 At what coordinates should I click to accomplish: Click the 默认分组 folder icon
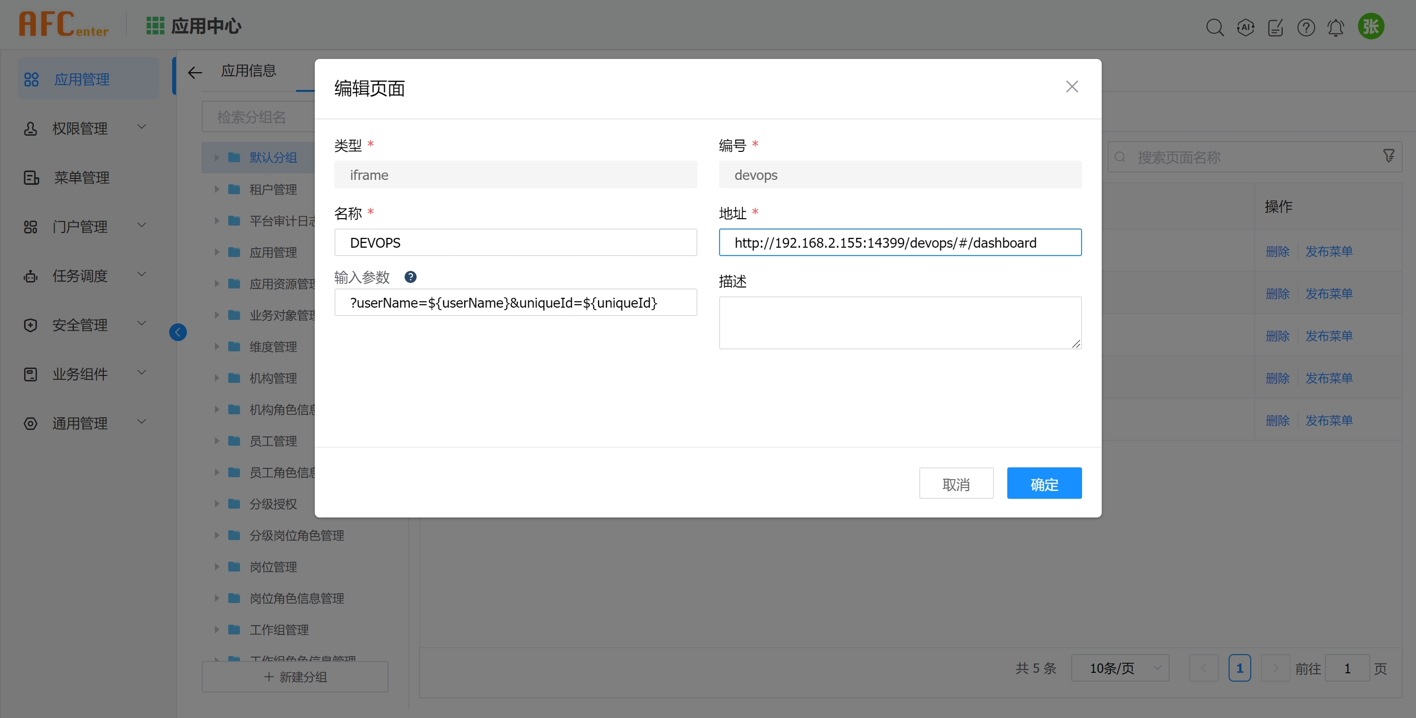[x=234, y=157]
